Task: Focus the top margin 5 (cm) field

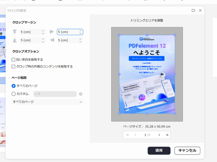Action: tap(33, 32)
